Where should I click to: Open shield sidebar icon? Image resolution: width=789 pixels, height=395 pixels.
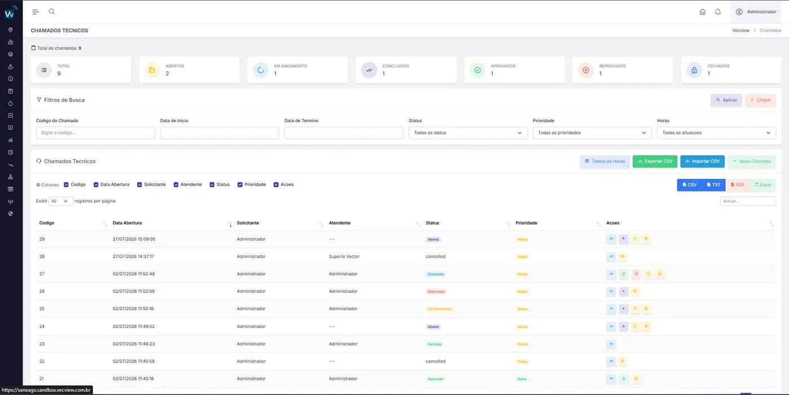(x=10, y=214)
